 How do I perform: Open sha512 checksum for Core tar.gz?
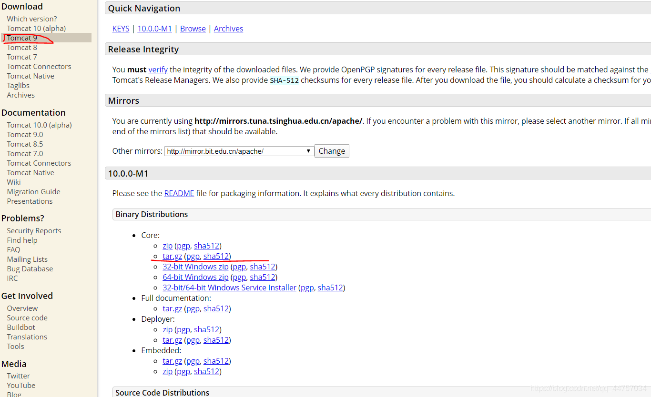216,256
